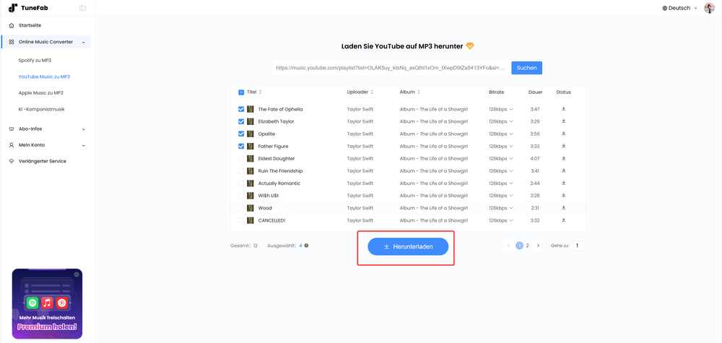Click the info icon next to Ausgewählt

point(306,246)
